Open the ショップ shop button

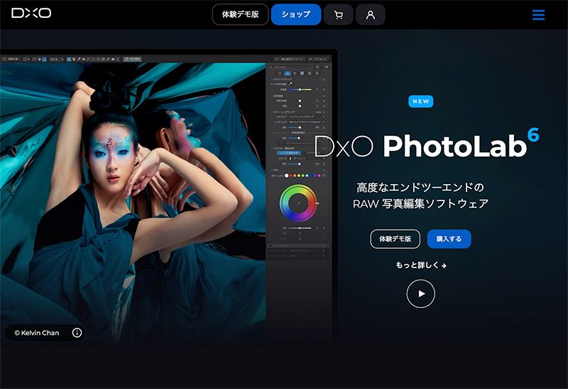(296, 14)
